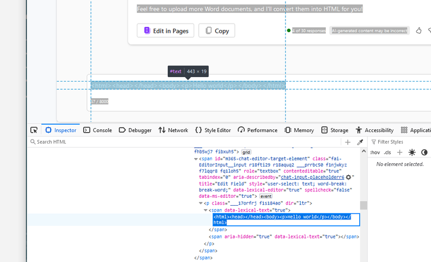Open the Console tab

pyautogui.click(x=98, y=130)
